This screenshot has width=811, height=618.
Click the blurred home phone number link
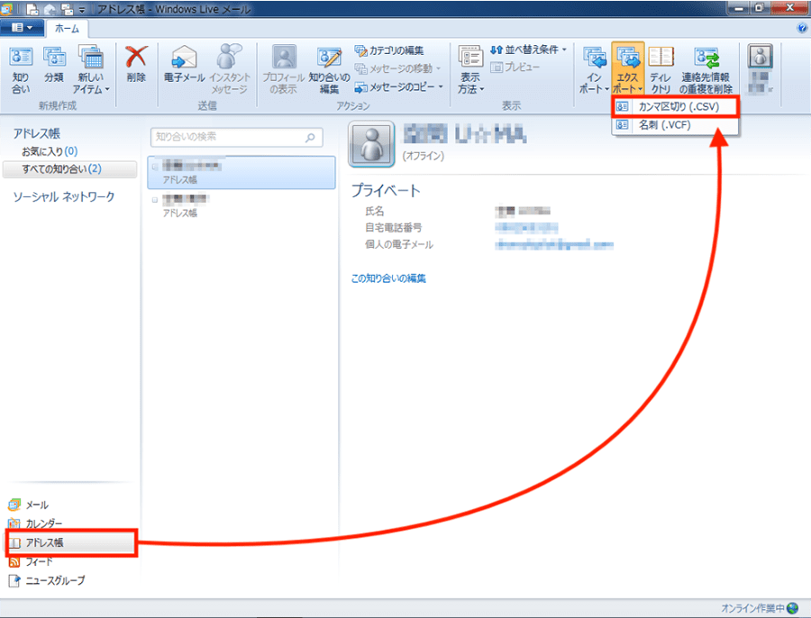click(526, 228)
